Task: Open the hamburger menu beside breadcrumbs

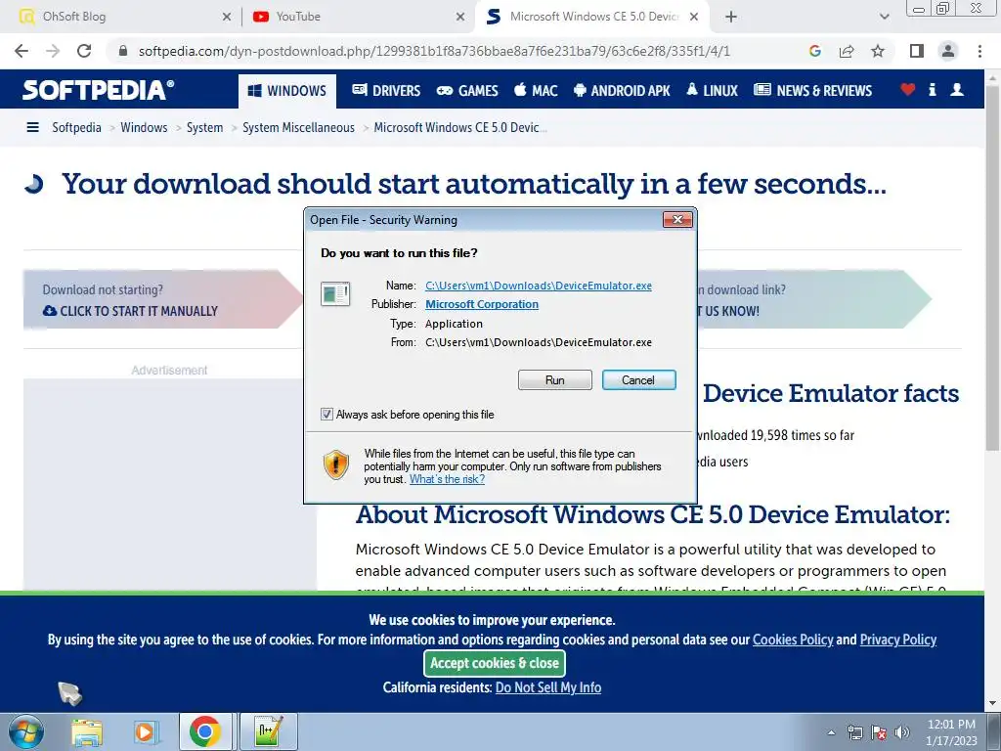Action: (32, 128)
